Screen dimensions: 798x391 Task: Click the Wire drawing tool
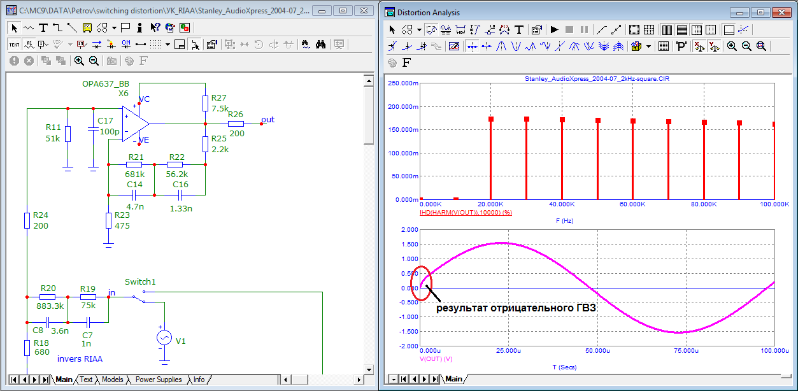57,27
